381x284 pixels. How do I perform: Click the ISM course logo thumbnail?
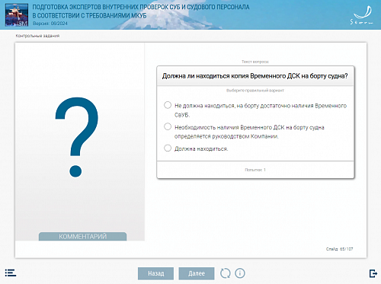(x=17, y=14)
